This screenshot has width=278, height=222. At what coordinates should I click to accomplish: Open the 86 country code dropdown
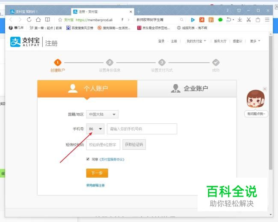click(95, 129)
